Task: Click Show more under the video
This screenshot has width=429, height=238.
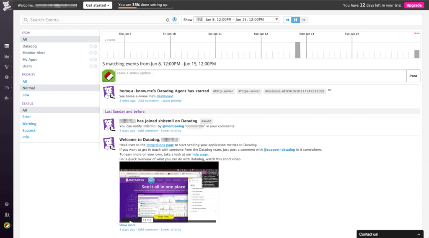Action: (127, 225)
